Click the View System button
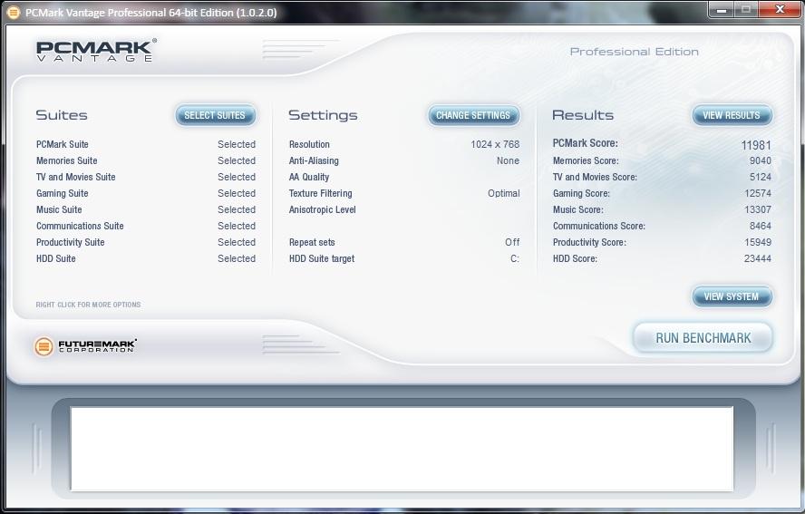This screenshot has width=805, height=514. [732, 296]
